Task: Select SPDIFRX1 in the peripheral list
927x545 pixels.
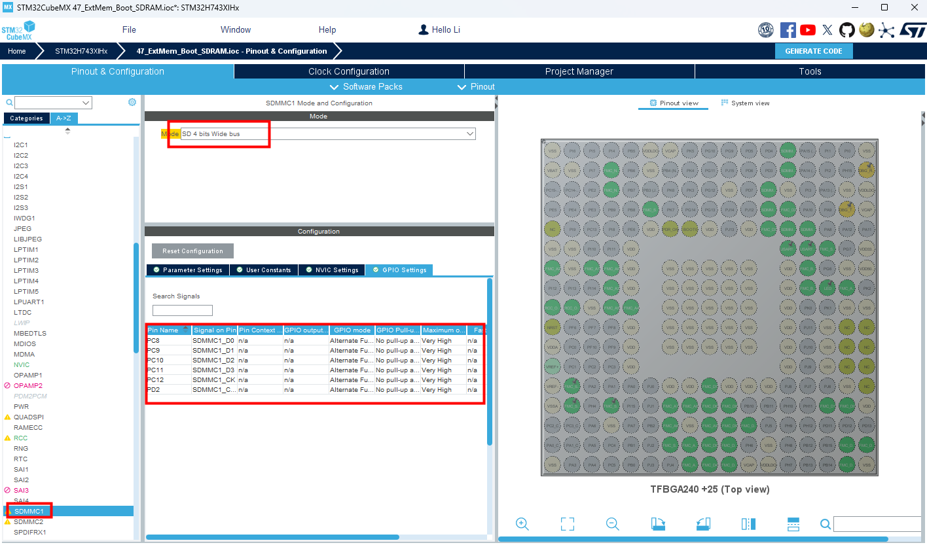Action: (x=29, y=532)
